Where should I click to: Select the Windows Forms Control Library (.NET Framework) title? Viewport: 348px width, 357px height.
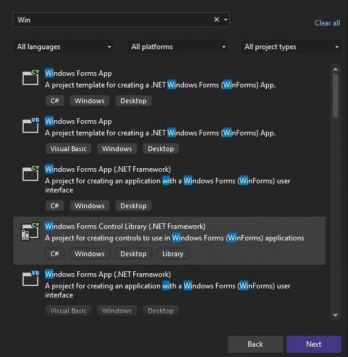125,226
